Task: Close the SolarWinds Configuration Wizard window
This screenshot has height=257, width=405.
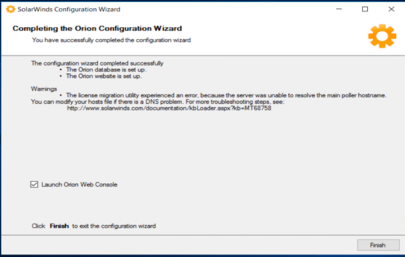Action: (x=391, y=9)
